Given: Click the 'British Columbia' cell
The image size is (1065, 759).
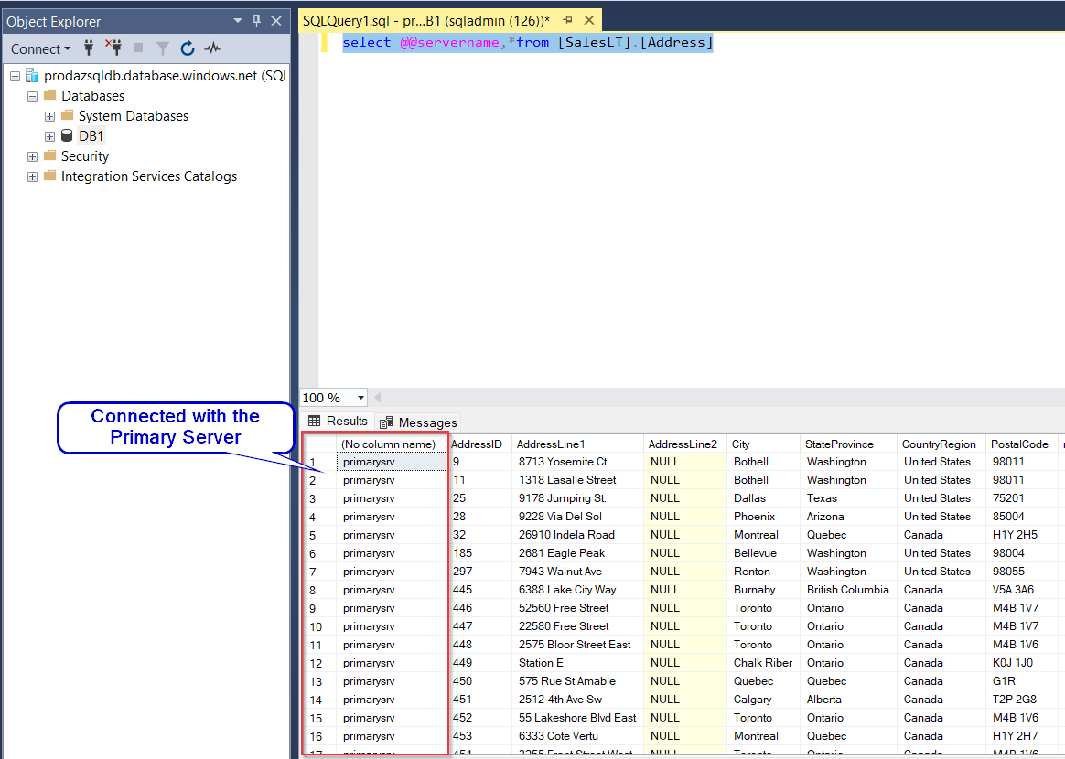Looking at the screenshot, I should point(849,591).
